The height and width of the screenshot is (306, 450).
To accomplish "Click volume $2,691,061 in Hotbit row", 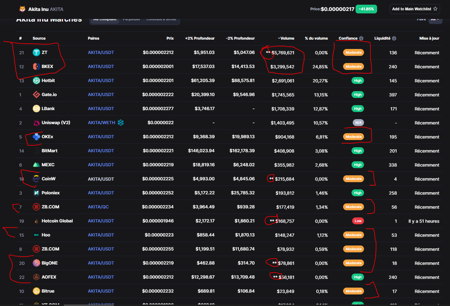I will 283,81.
